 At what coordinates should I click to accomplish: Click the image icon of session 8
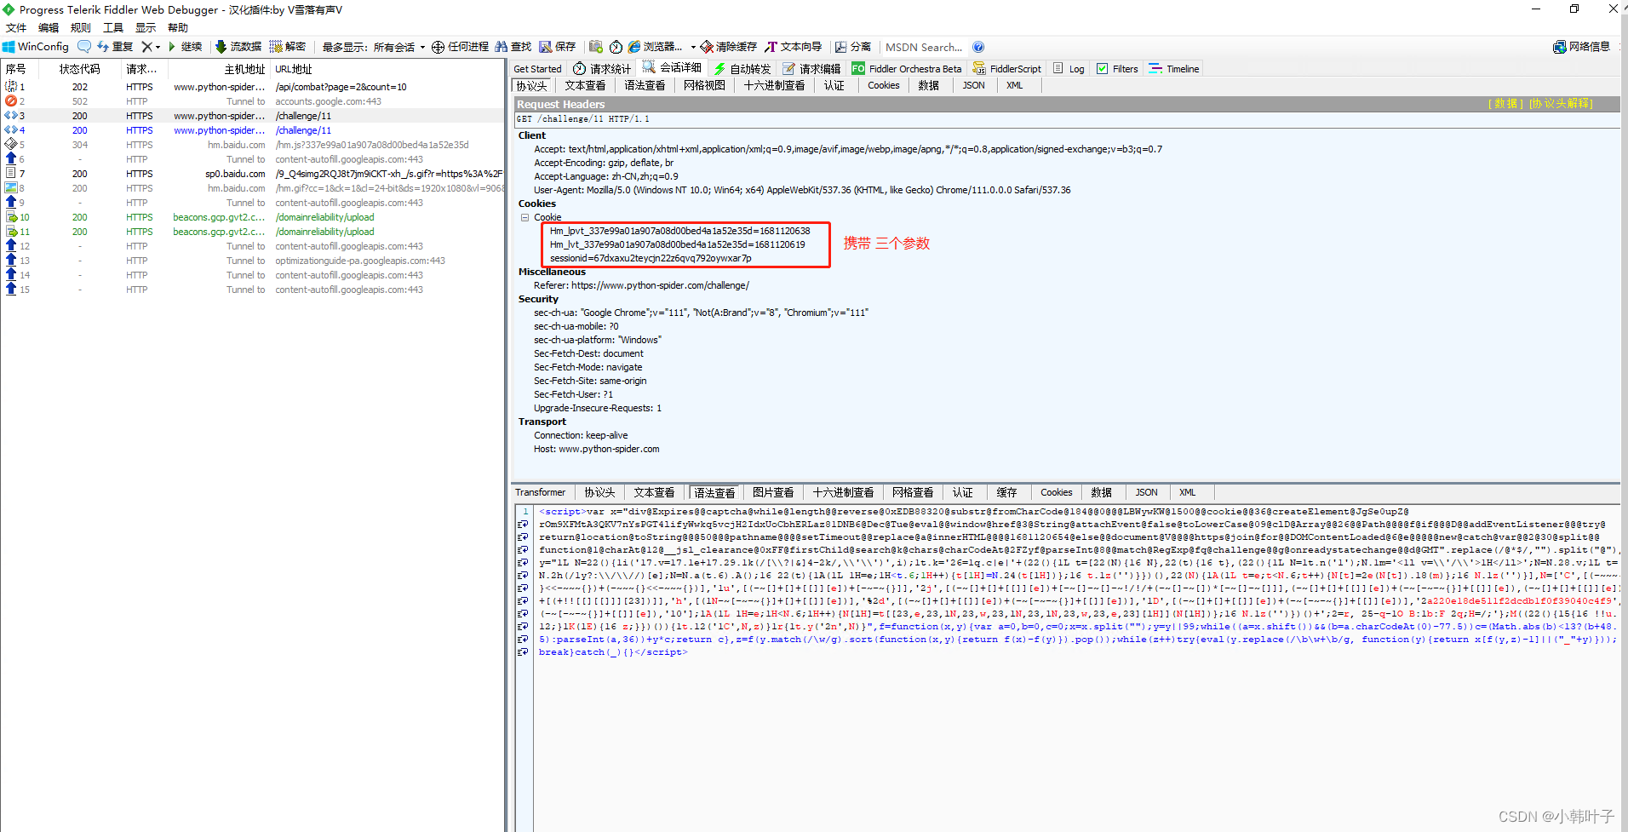coord(11,188)
